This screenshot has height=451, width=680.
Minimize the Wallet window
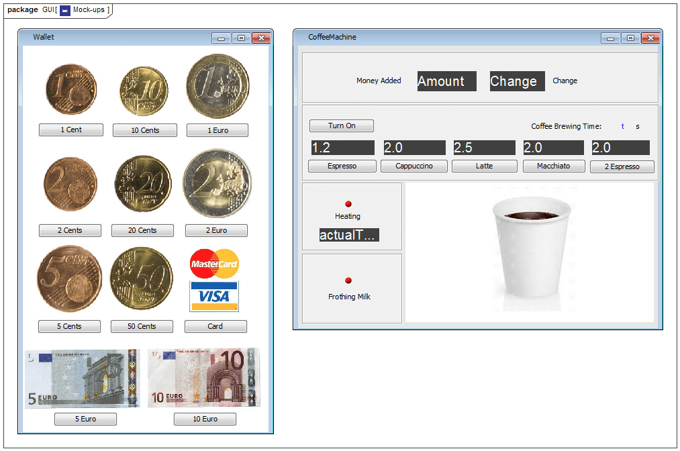(x=221, y=38)
